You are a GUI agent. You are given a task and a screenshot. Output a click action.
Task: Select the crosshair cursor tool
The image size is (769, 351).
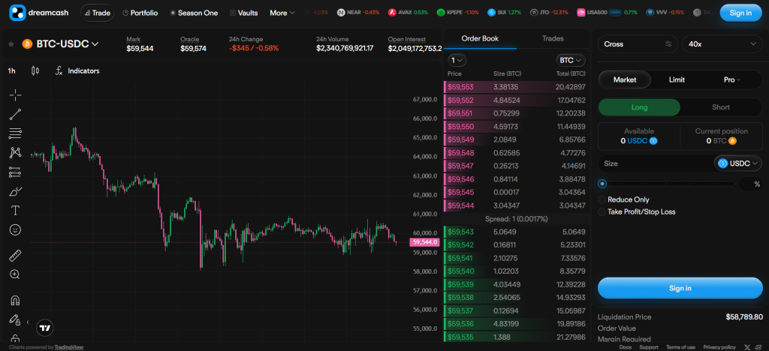(x=15, y=95)
